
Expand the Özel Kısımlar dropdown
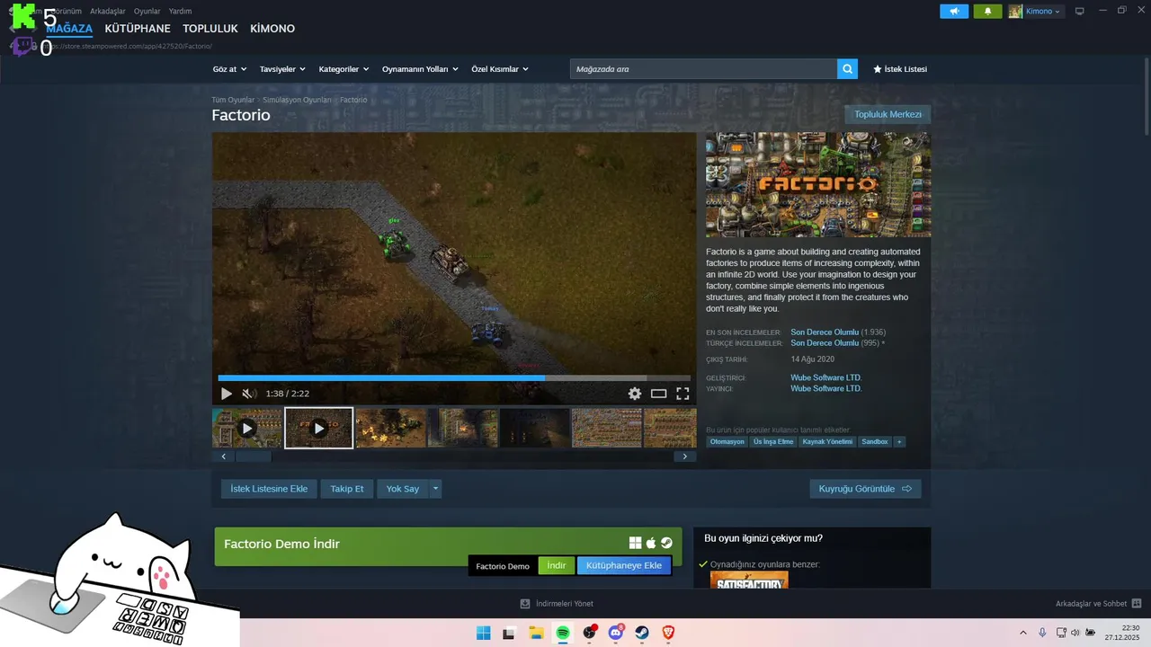(500, 69)
